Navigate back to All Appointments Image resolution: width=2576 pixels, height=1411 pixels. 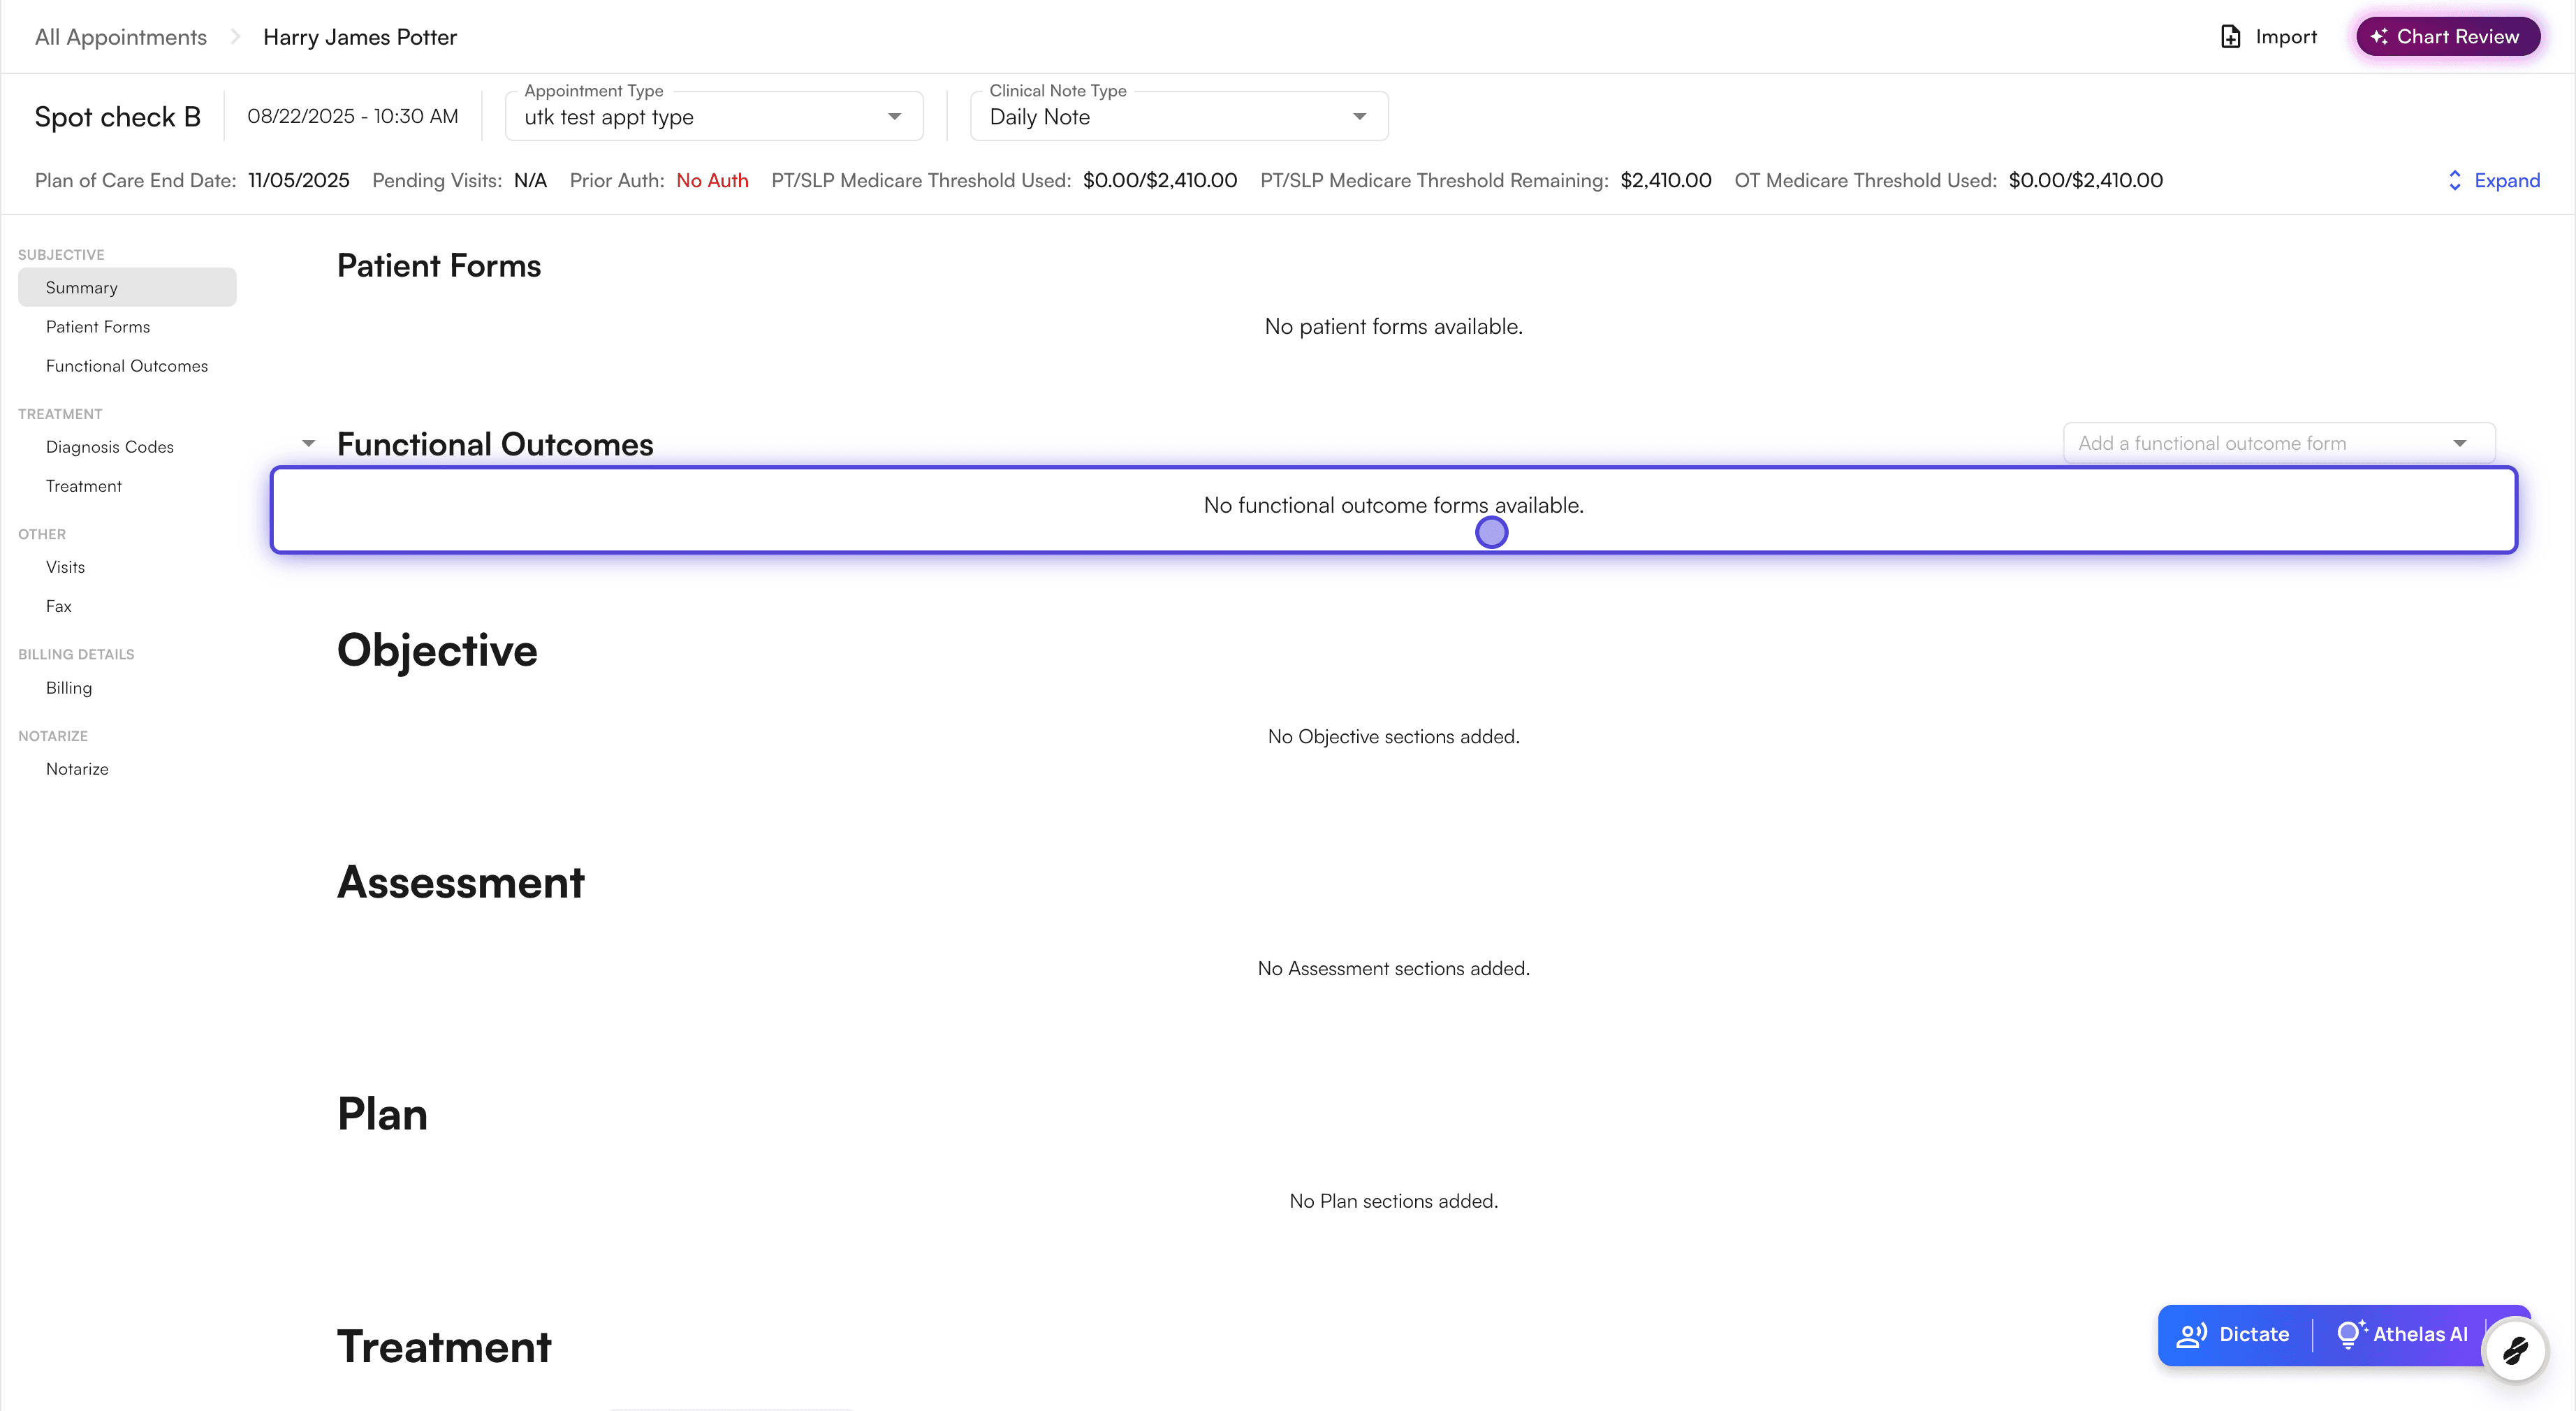tap(121, 37)
